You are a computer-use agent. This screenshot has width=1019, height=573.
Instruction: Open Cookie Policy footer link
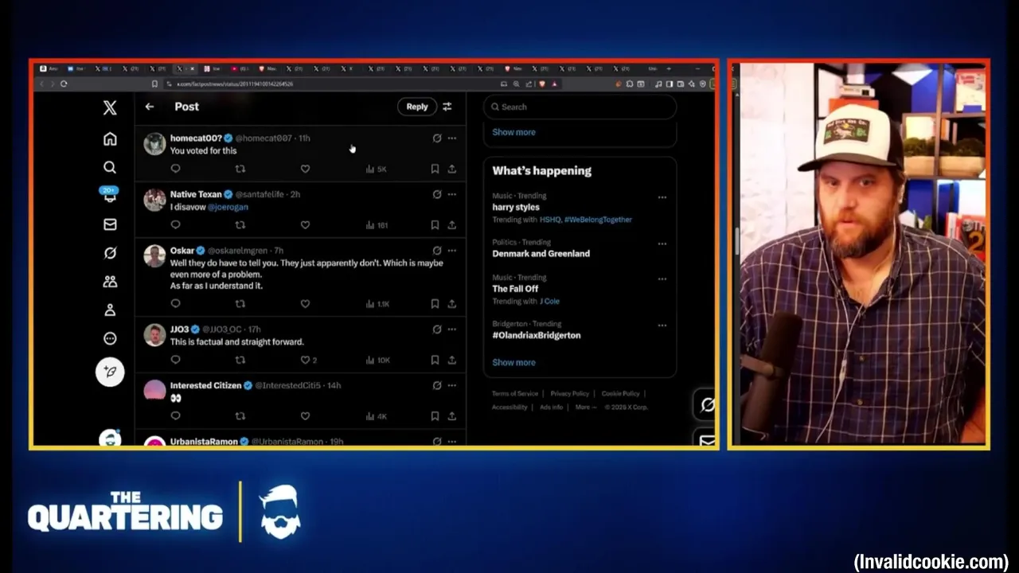tap(621, 394)
